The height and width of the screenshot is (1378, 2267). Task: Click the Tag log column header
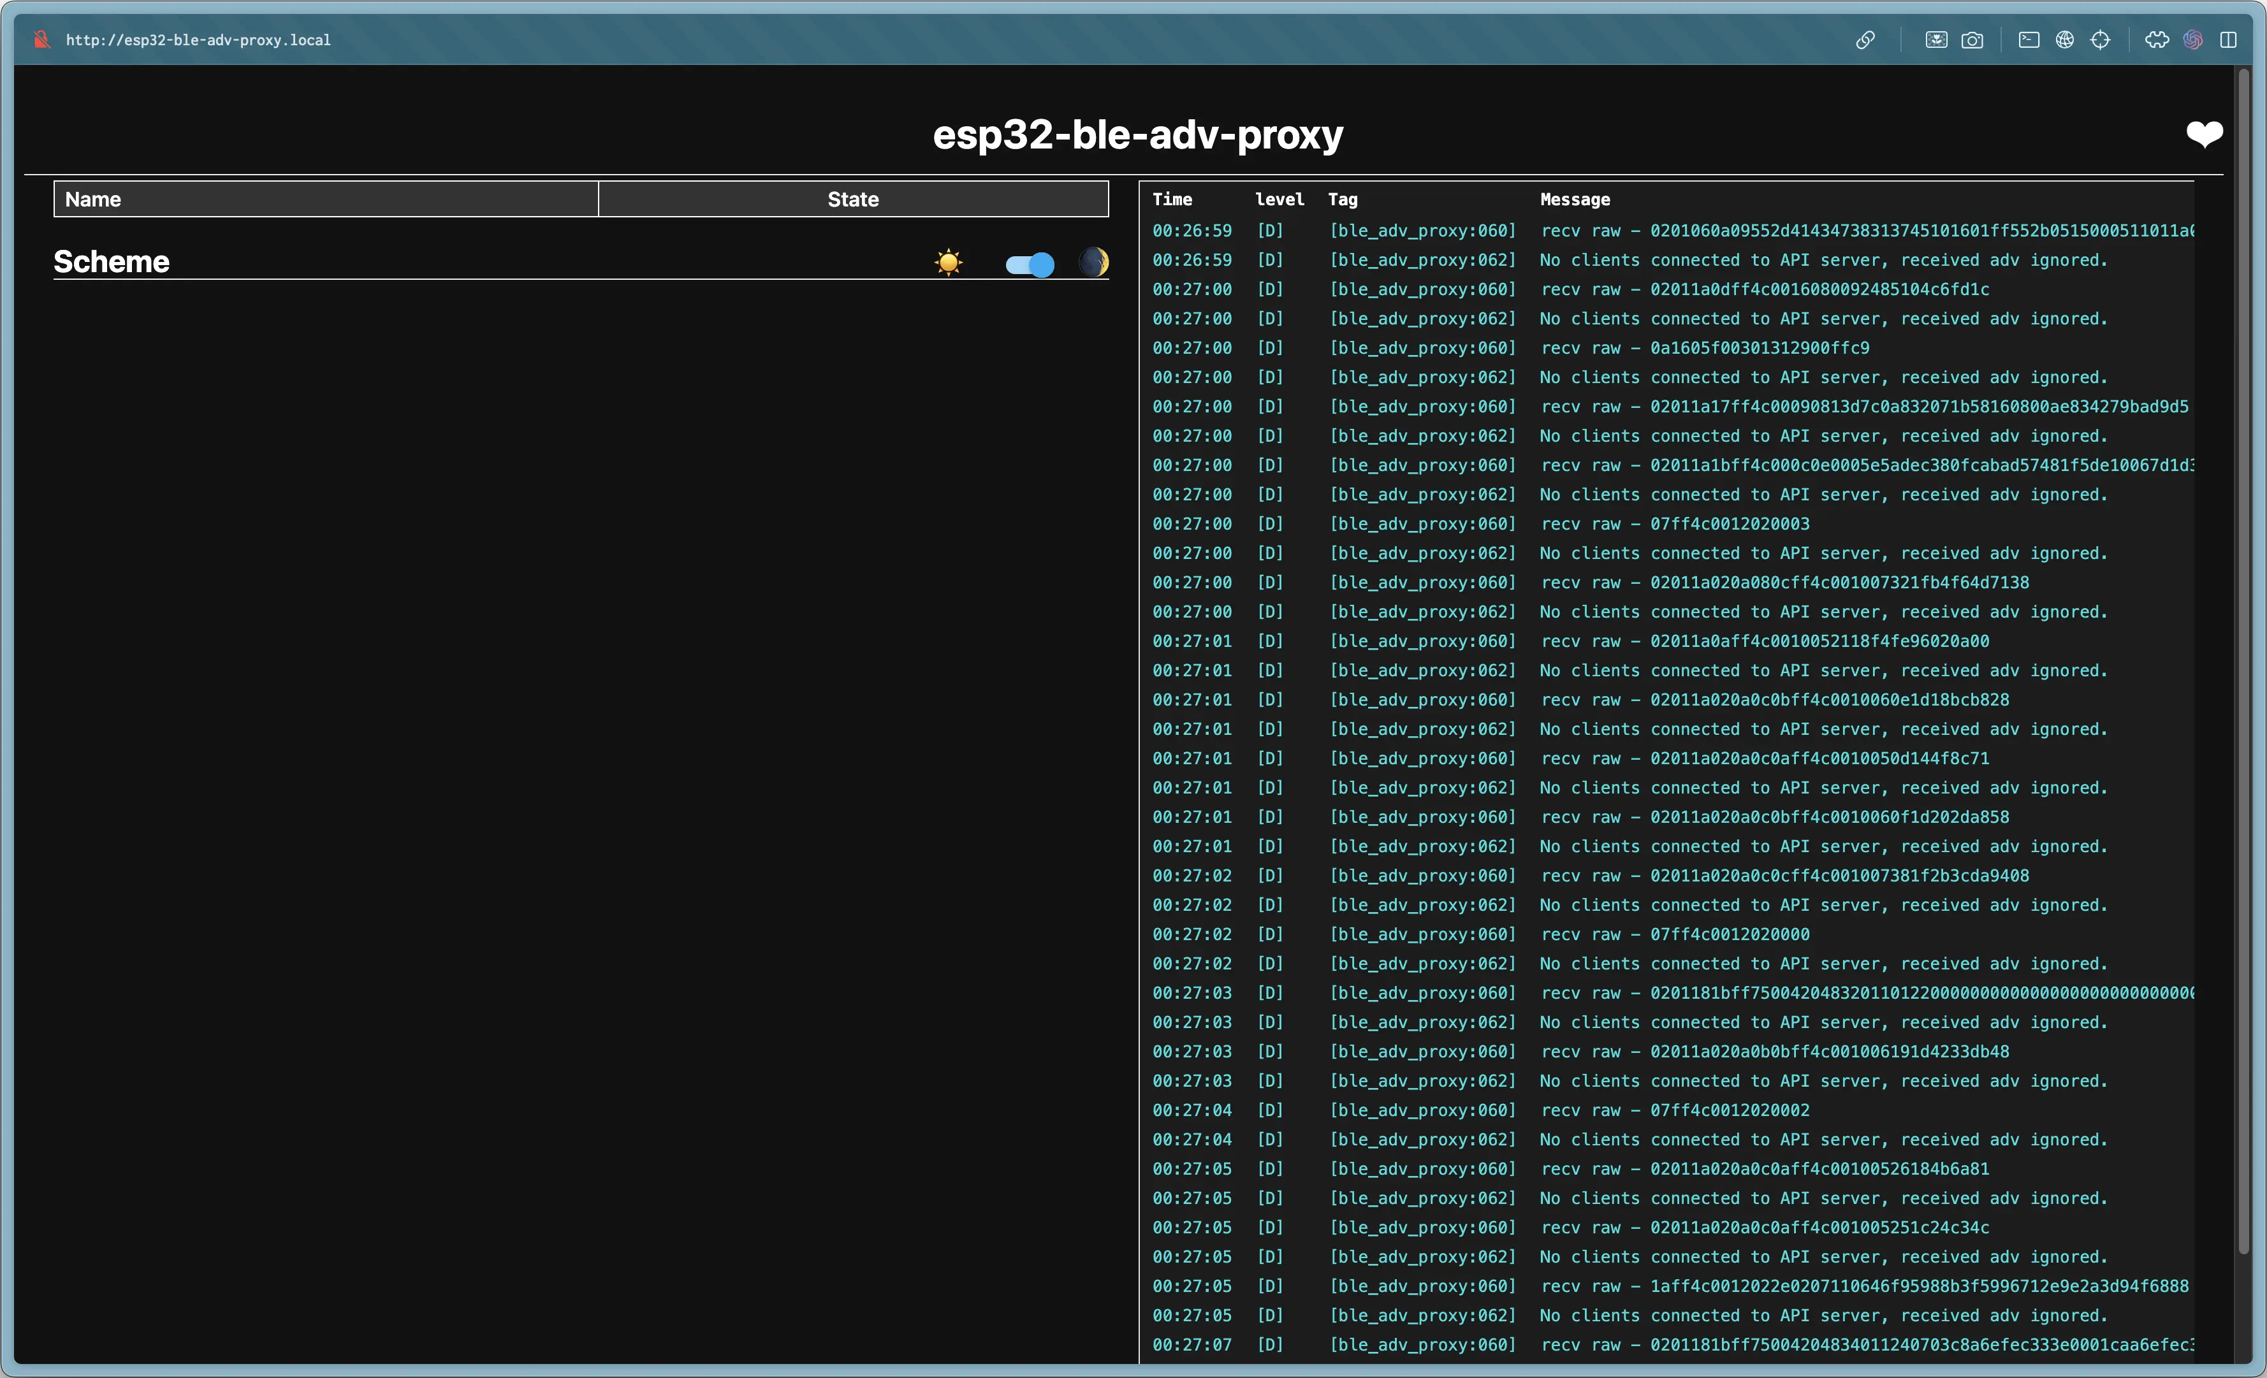tap(1343, 199)
